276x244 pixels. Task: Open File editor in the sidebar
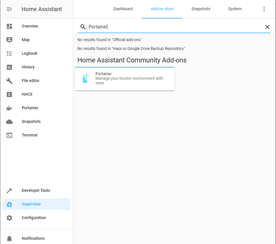coord(31,81)
